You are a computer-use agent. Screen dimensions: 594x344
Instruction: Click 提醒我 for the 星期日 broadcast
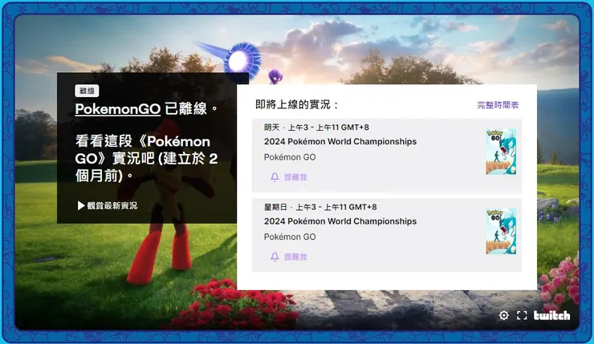click(295, 257)
